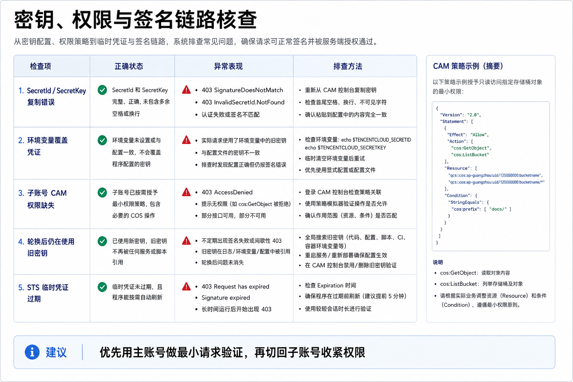The height and width of the screenshot is (382, 573).
Task: Click 轮换后问题未消失
Action: tap(223, 262)
